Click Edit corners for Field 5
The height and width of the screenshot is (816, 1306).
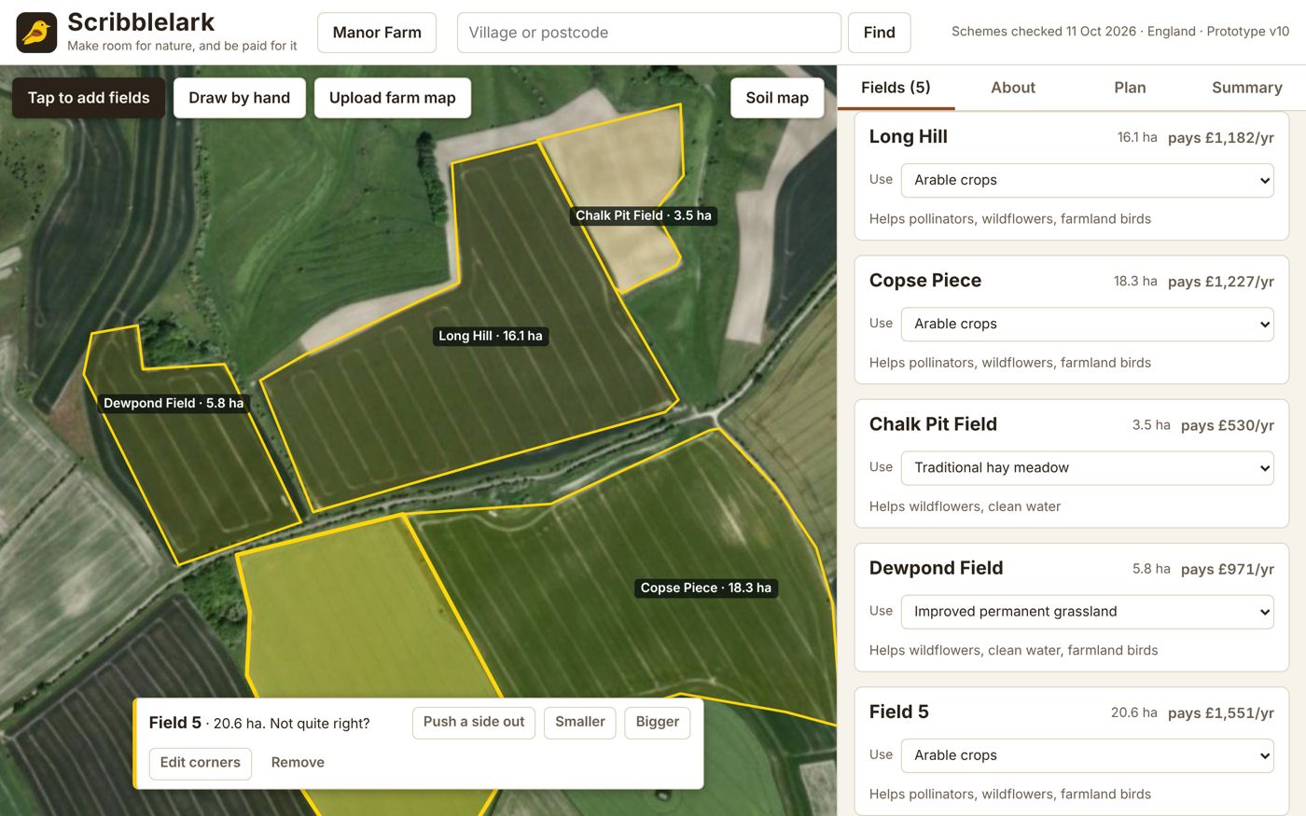point(201,763)
